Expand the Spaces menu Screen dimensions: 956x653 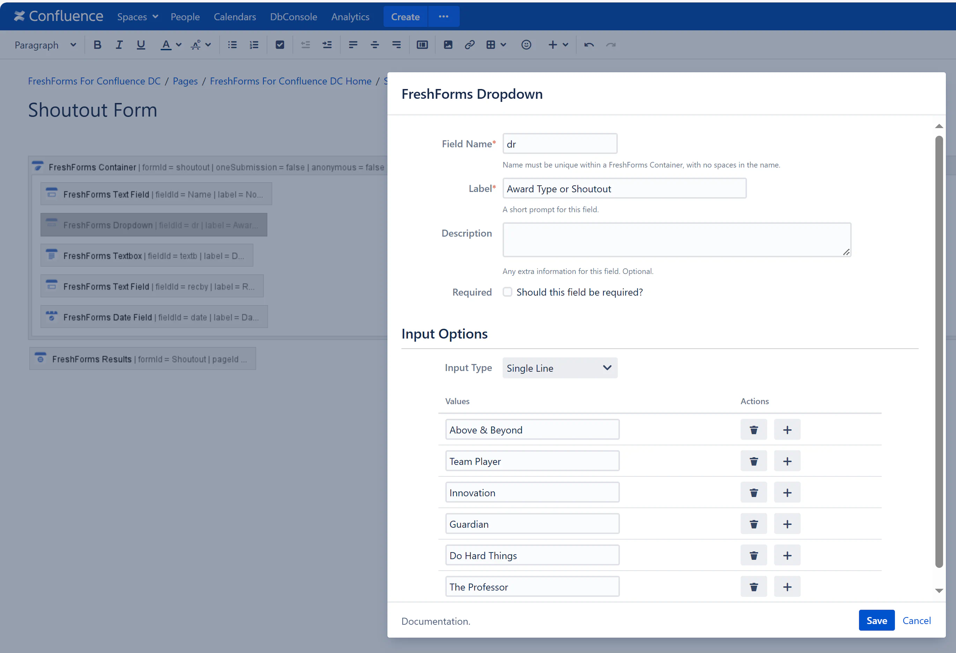[138, 17]
